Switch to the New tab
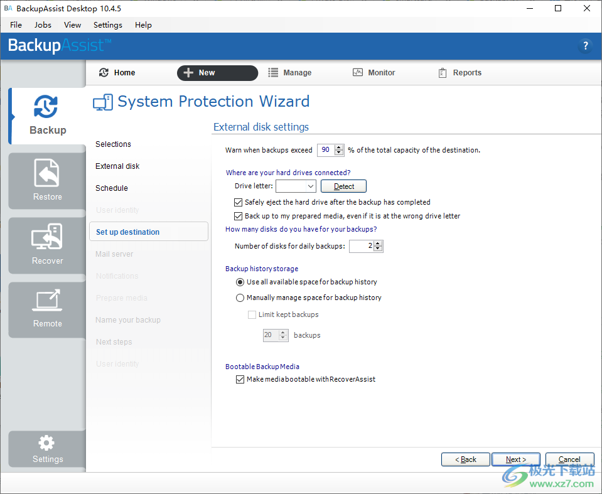Screen dimensions: 602x494 point(217,73)
